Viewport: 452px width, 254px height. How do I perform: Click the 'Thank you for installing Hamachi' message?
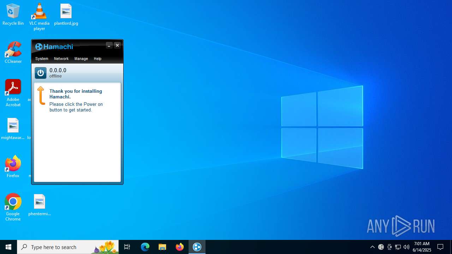tap(76, 94)
